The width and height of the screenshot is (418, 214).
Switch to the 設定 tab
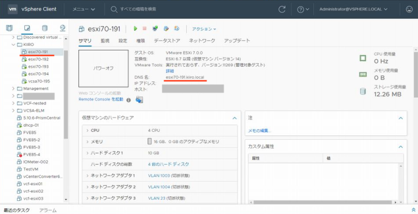coord(123,41)
